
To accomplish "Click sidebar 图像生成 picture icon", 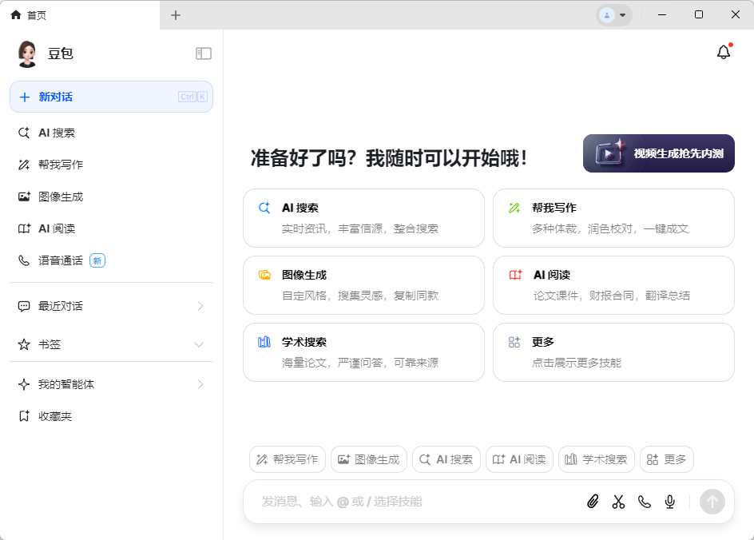I will point(24,197).
